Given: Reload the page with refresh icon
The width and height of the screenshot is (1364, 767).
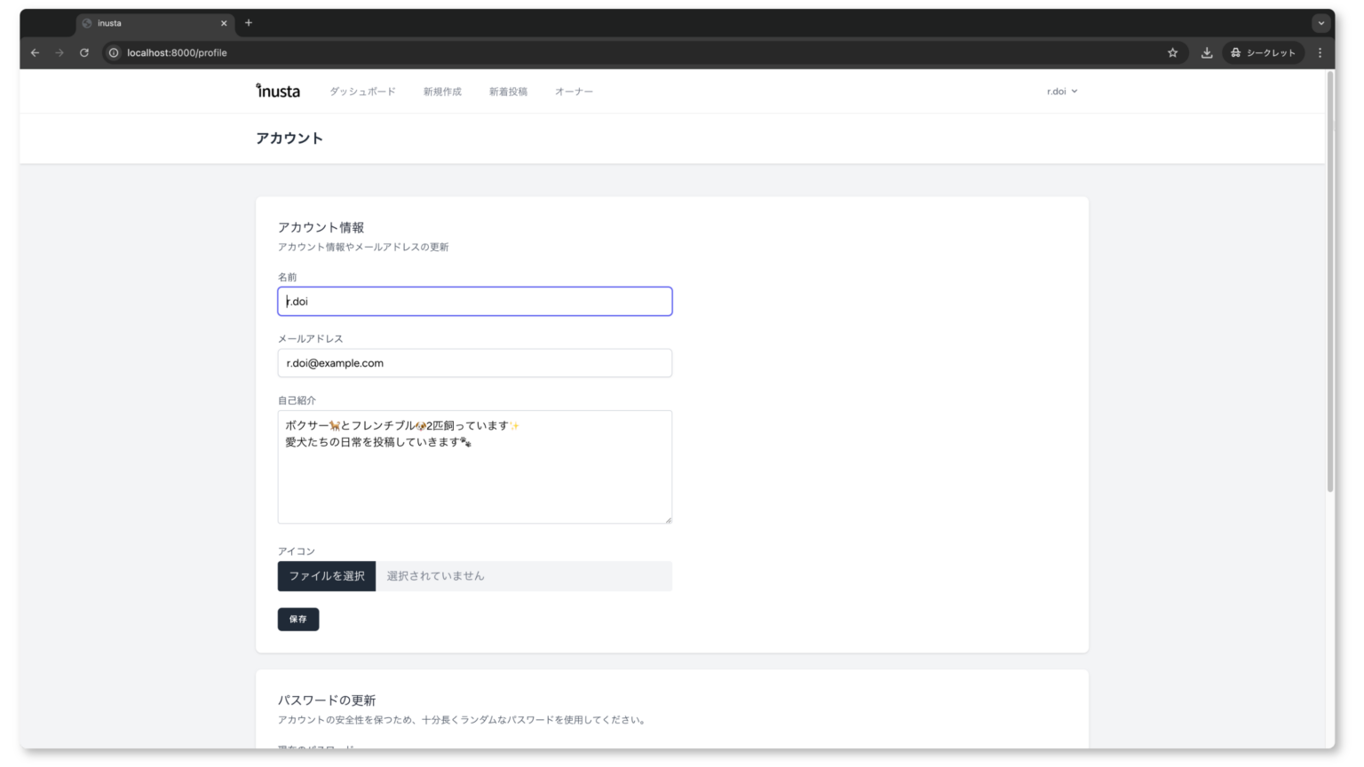Looking at the screenshot, I should (x=84, y=53).
